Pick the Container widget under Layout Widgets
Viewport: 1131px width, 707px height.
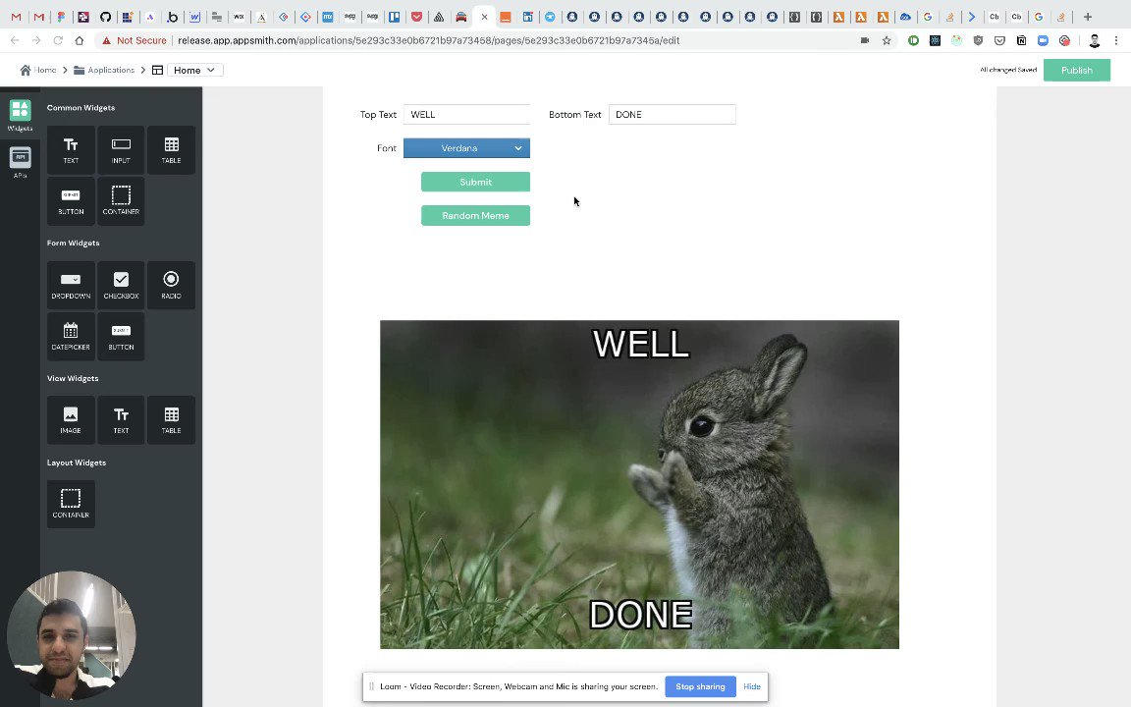[71, 505]
